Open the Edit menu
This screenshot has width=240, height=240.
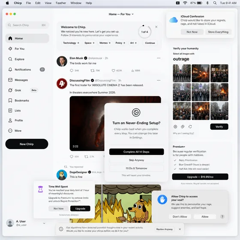(x=38, y=3)
